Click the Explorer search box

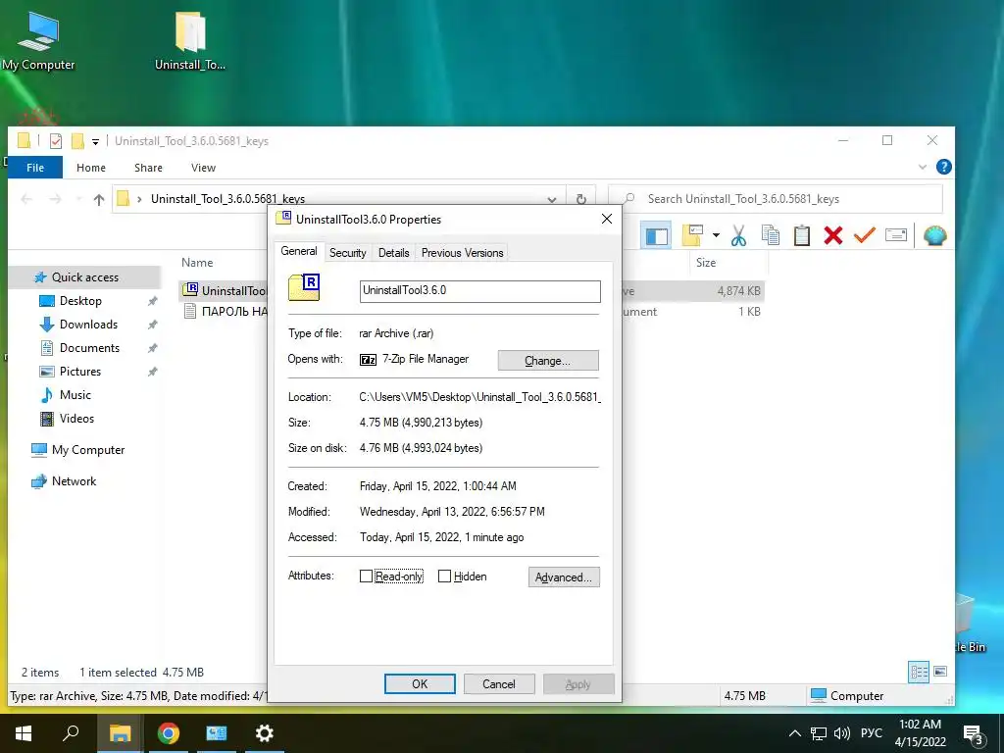(x=776, y=199)
